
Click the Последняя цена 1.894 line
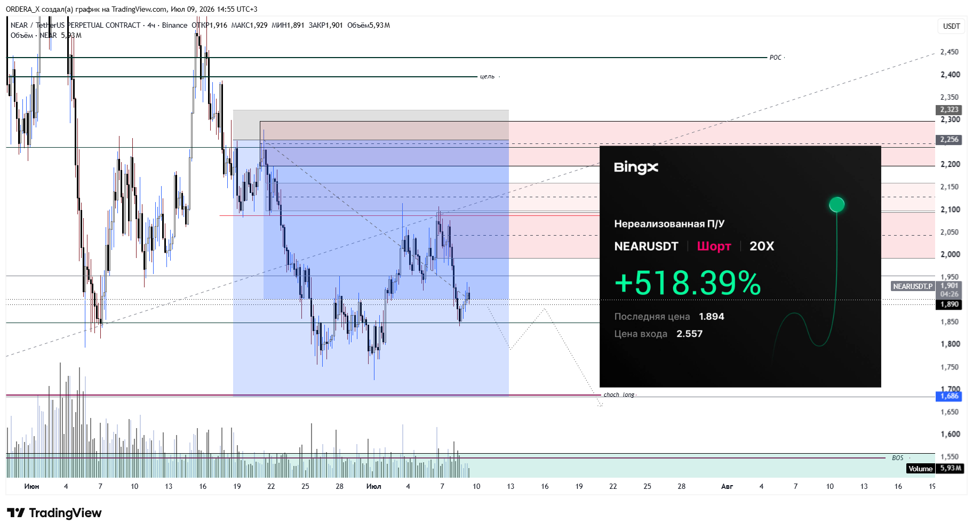point(669,317)
